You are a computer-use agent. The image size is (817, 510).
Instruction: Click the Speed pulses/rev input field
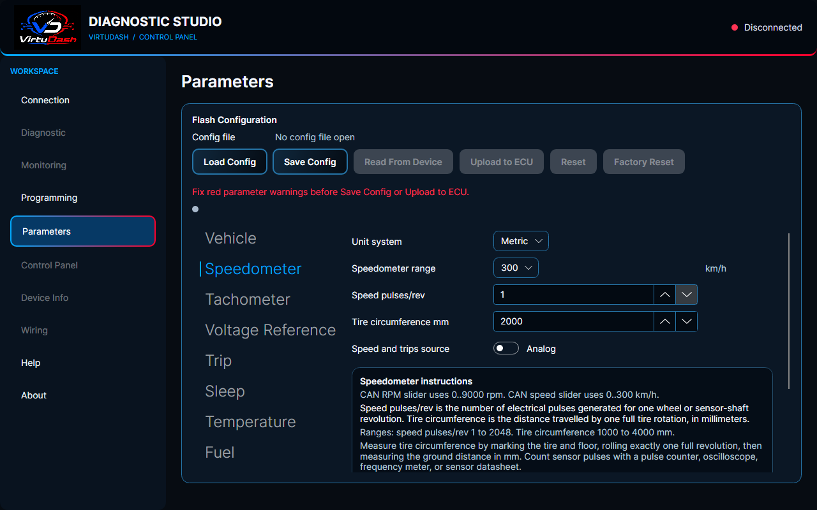[x=574, y=295]
